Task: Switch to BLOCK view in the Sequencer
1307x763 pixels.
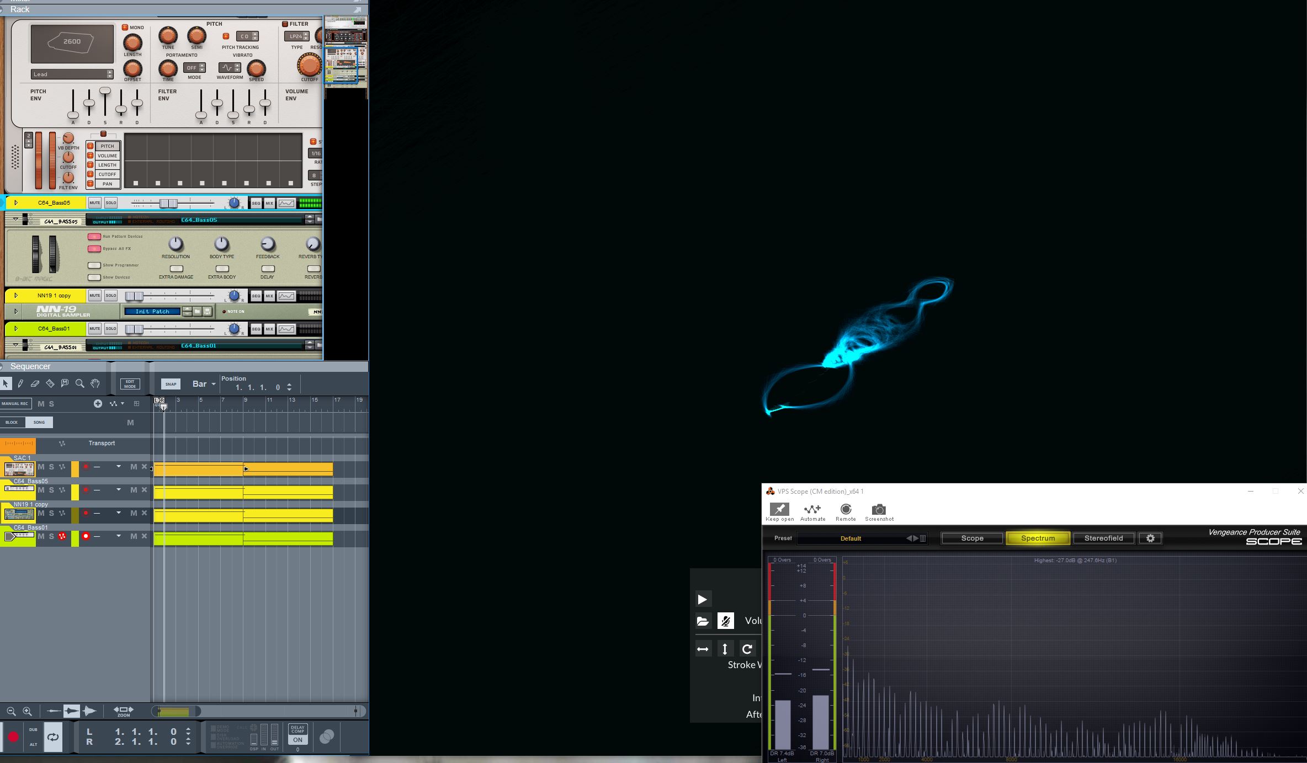Action: click(12, 423)
